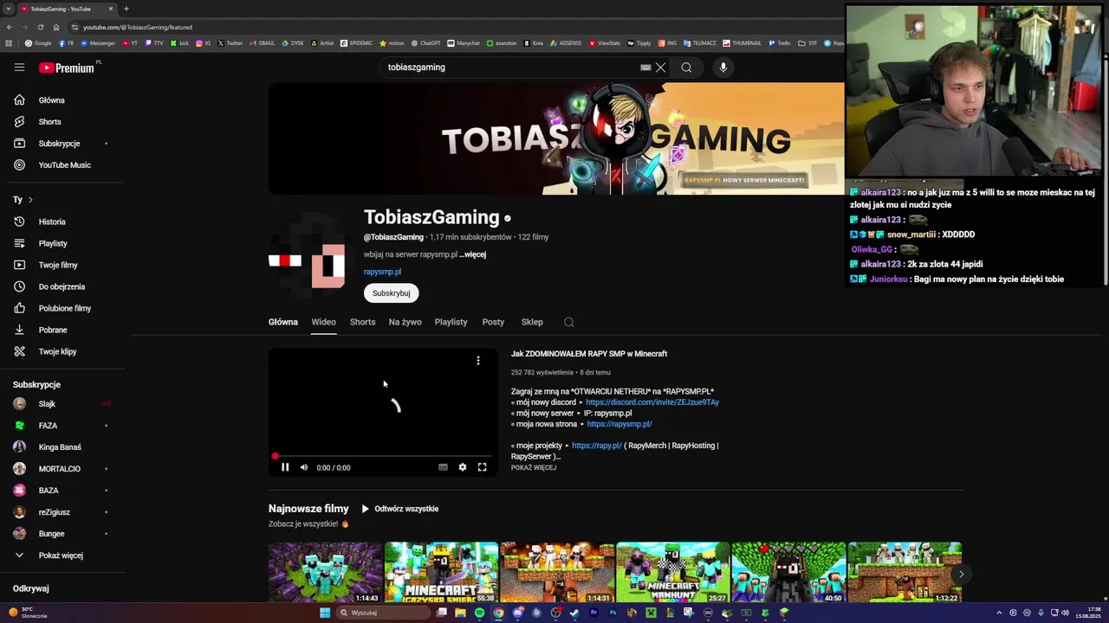Click the search input field
The width and height of the screenshot is (1109, 623).
tap(511, 67)
